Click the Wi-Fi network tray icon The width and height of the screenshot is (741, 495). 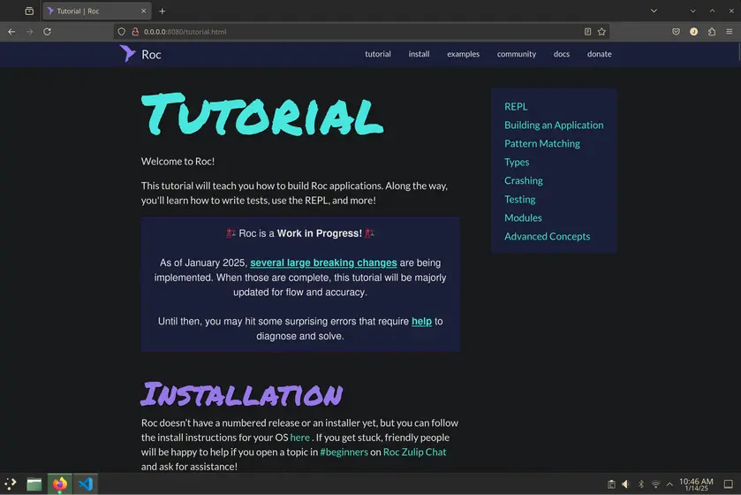pos(655,484)
